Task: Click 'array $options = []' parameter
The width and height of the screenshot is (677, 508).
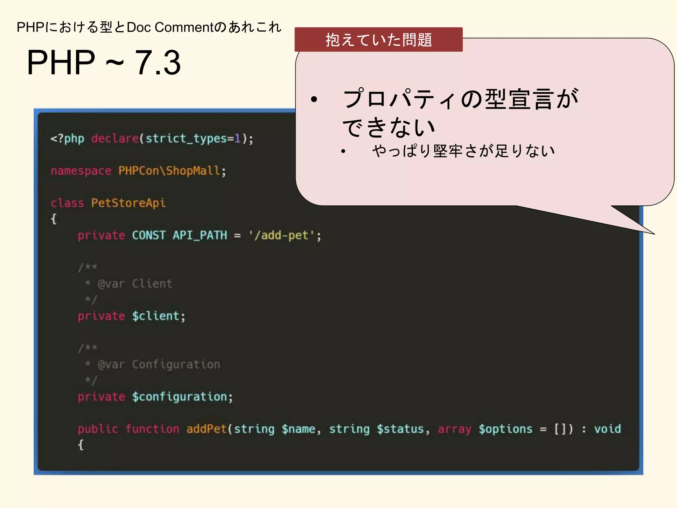Action: click(502, 429)
